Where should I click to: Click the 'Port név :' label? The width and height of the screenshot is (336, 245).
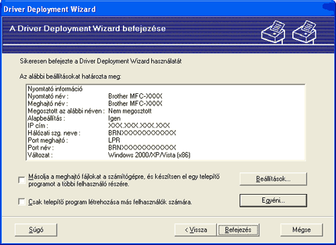[40, 148]
